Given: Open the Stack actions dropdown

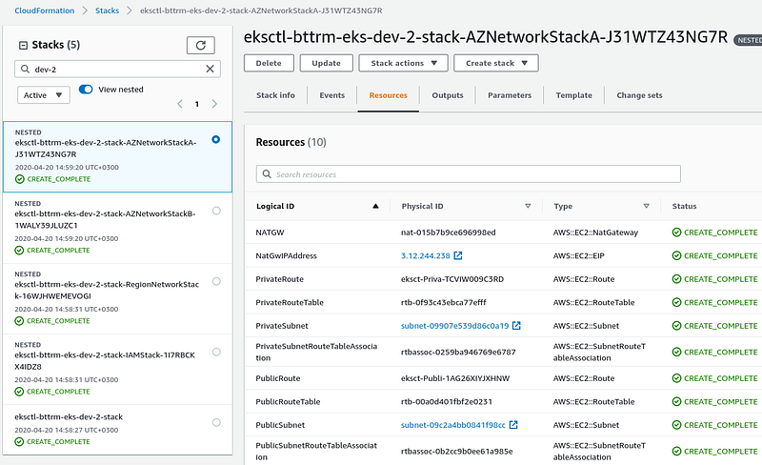Looking at the screenshot, I should coord(403,63).
